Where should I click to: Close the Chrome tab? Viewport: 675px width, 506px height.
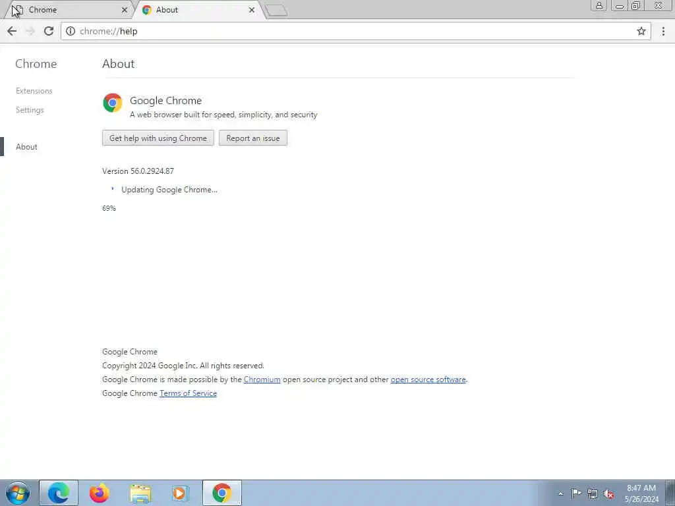coord(125,10)
